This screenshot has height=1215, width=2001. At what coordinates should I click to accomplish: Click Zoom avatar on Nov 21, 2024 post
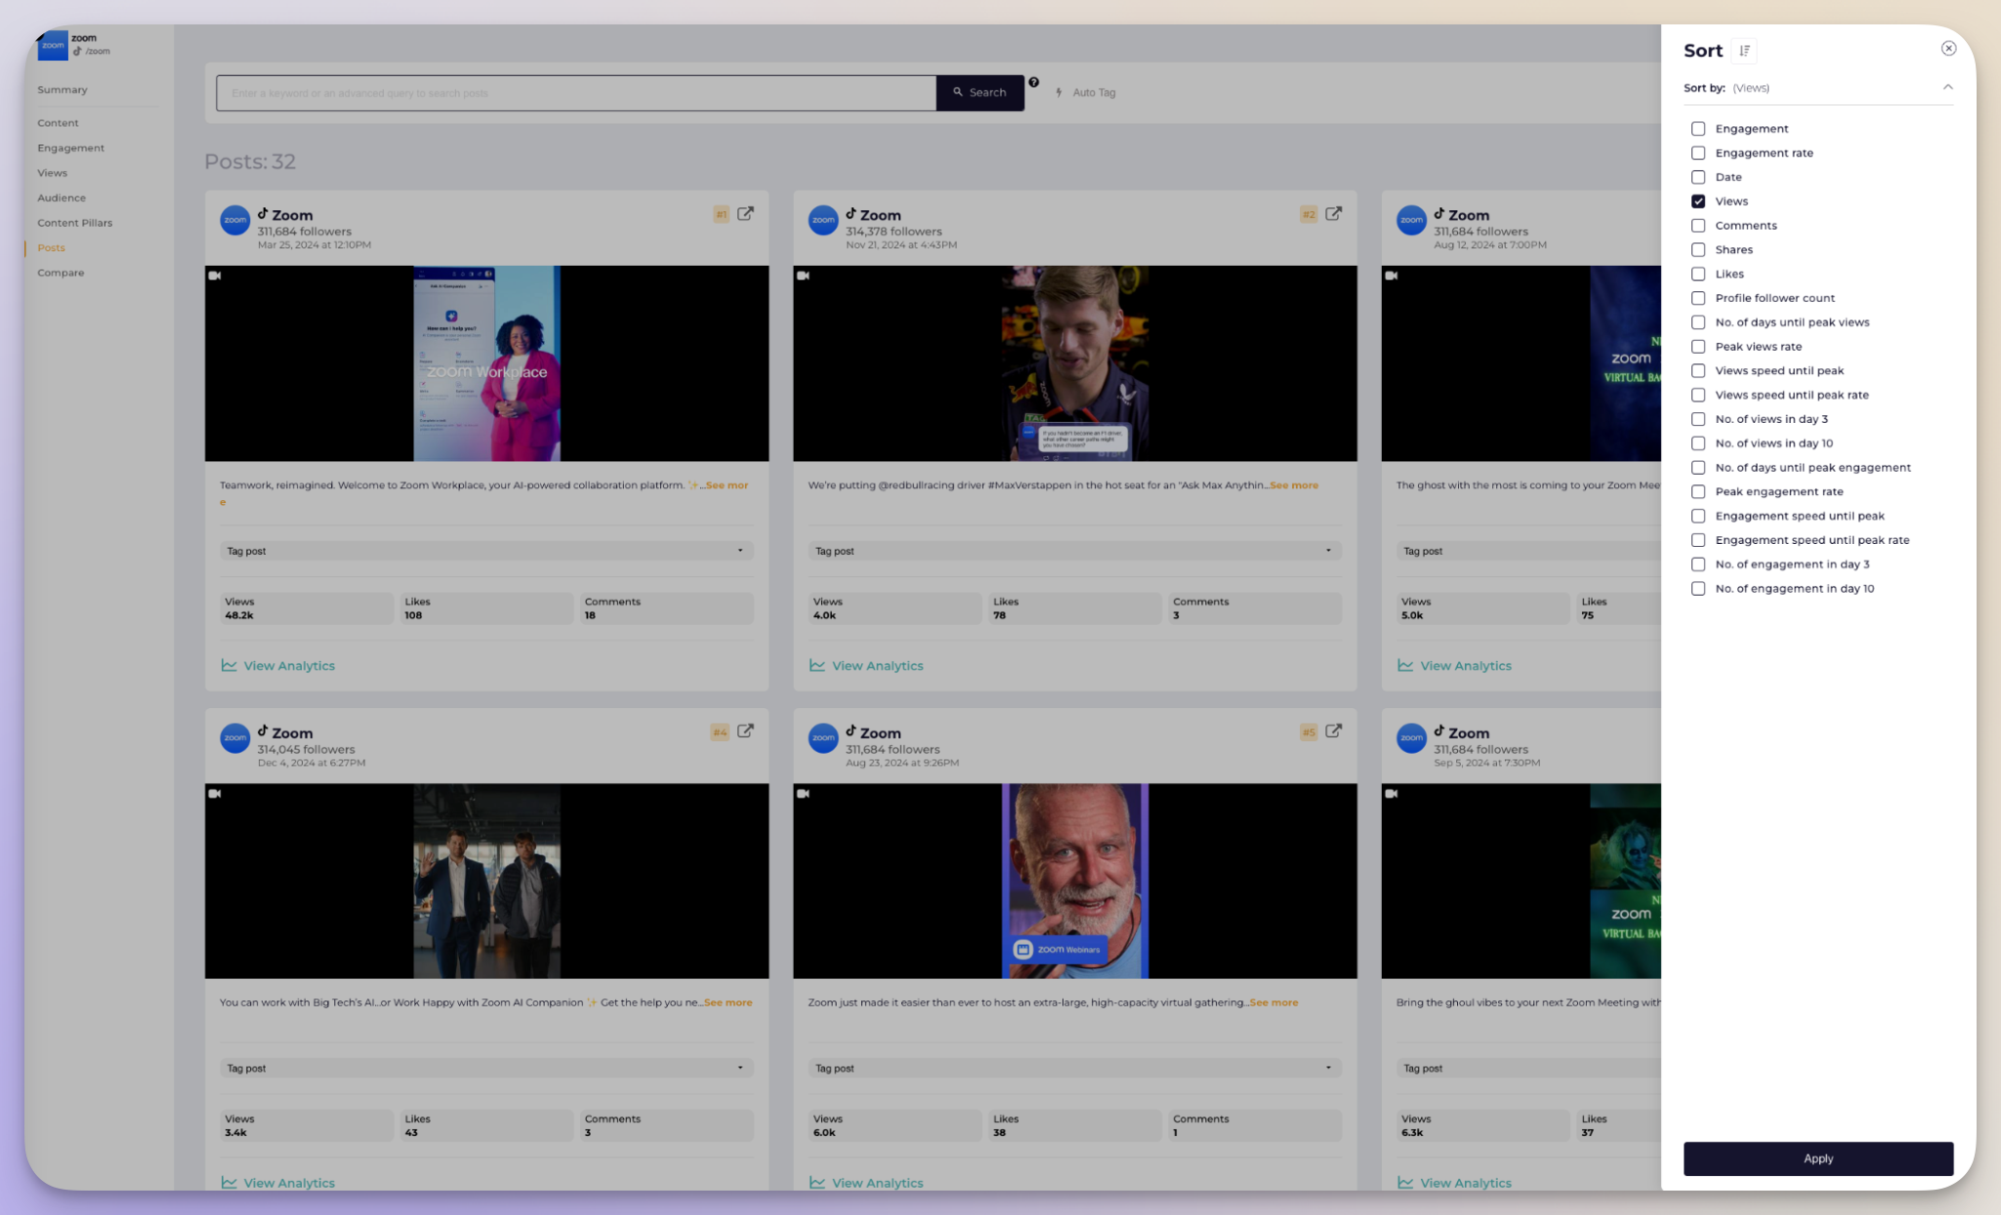coord(823,221)
